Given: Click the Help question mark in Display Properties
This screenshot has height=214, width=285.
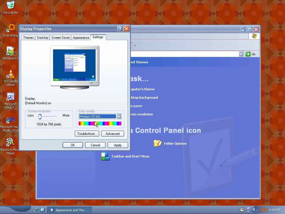Looking at the screenshot, I should (x=120, y=29).
